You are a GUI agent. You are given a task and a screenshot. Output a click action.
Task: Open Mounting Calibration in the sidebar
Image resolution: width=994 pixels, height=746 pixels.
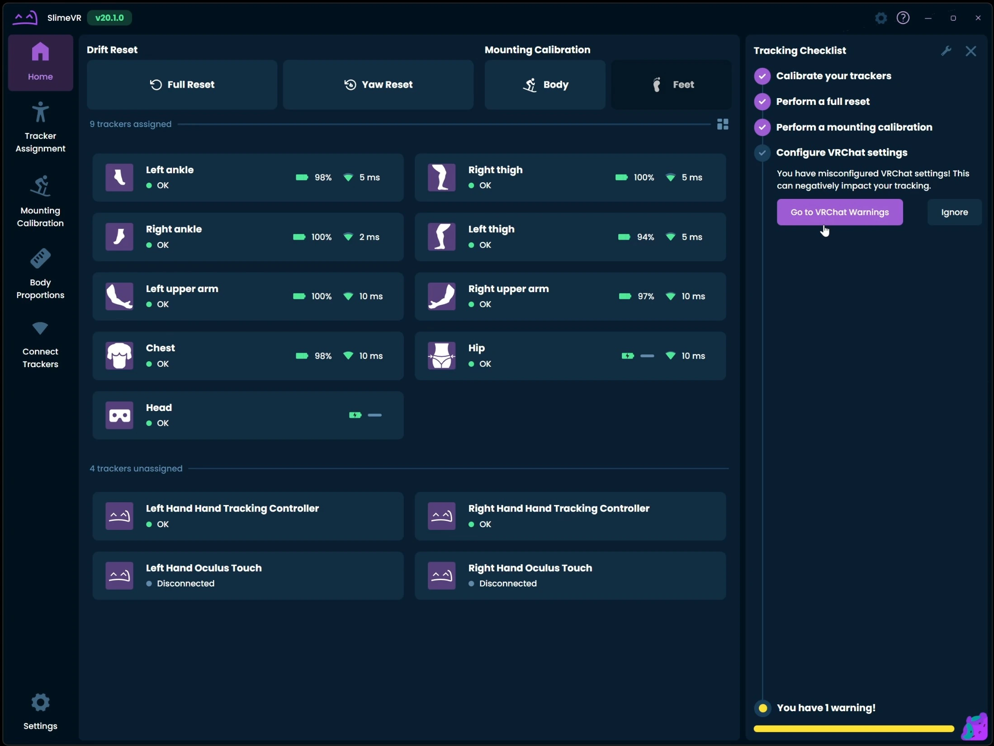[x=40, y=202]
